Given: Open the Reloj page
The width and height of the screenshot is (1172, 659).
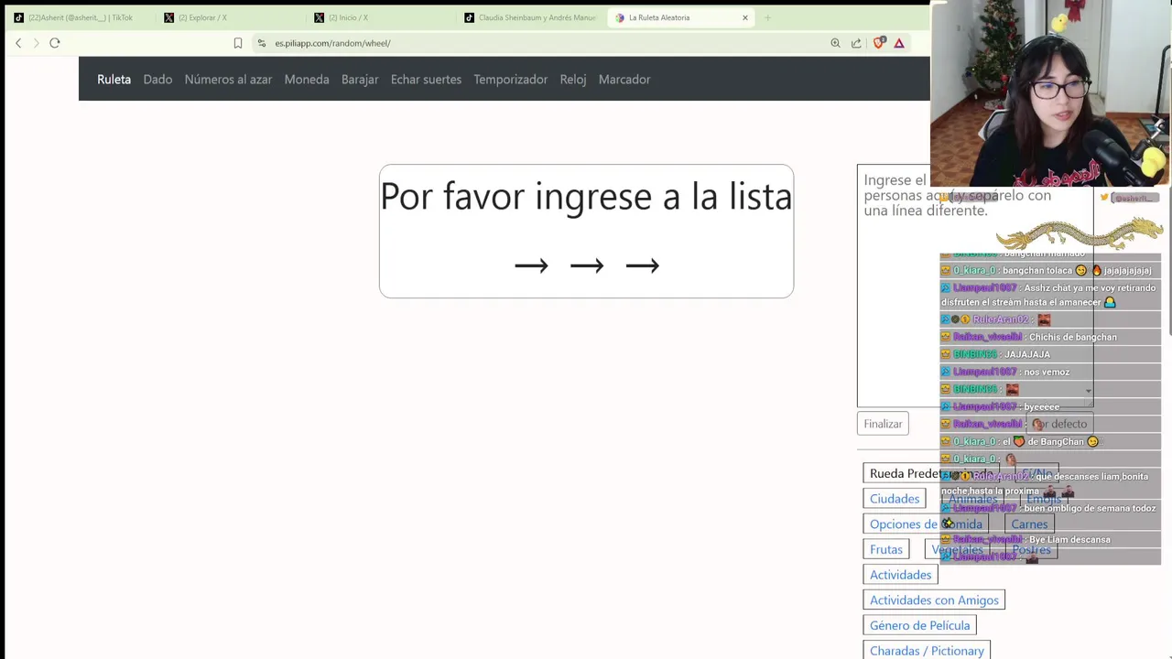Looking at the screenshot, I should [x=573, y=80].
